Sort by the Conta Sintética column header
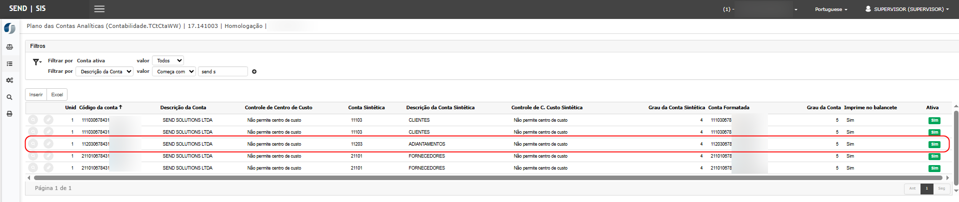 [366, 107]
